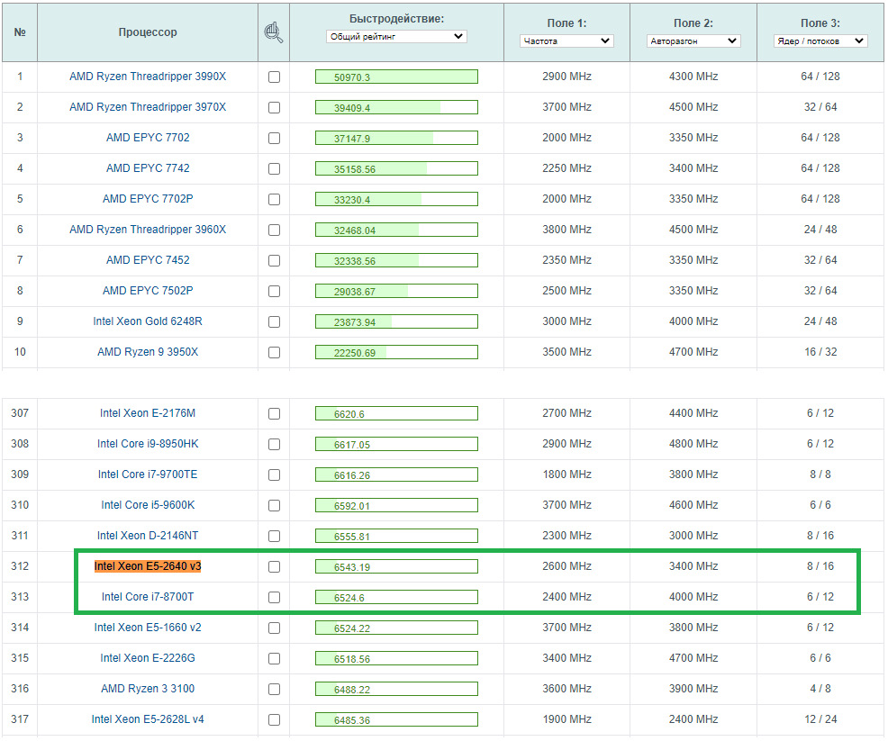Enable the checkbox beside Intel Core i7-8700T
Viewport: 888px width, 741px height.
tap(274, 597)
